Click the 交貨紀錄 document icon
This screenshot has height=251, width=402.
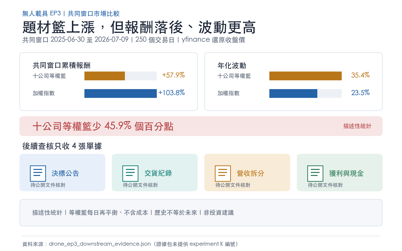point(130,173)
